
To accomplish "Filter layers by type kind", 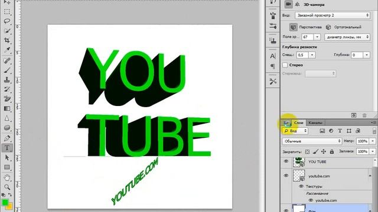I will [340, 131].
